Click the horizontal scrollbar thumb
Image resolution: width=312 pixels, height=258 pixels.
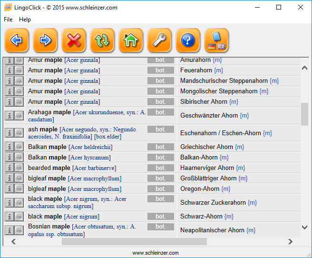click(x=134, y=242)
